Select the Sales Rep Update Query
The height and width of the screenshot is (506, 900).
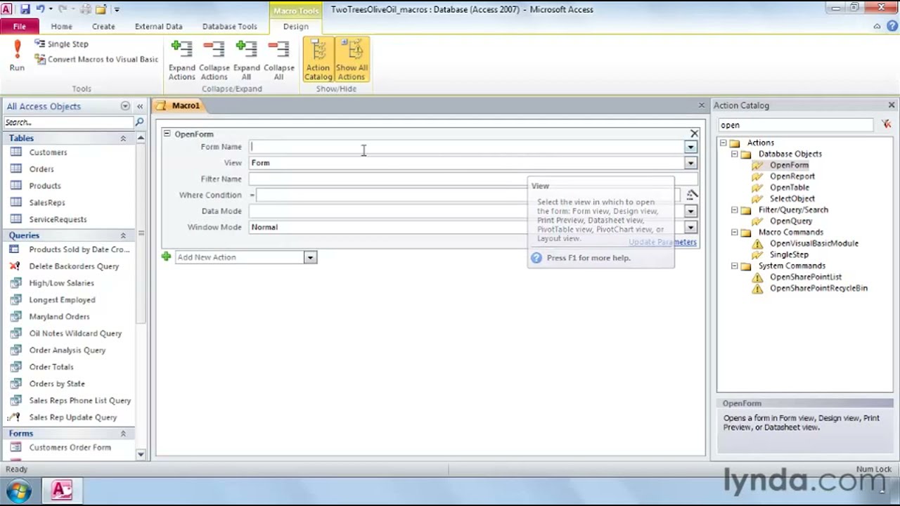[x=73, y=417]
